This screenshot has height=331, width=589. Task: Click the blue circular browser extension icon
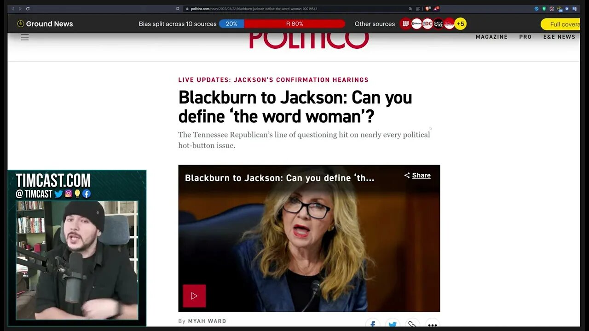(x=537, y=9)
